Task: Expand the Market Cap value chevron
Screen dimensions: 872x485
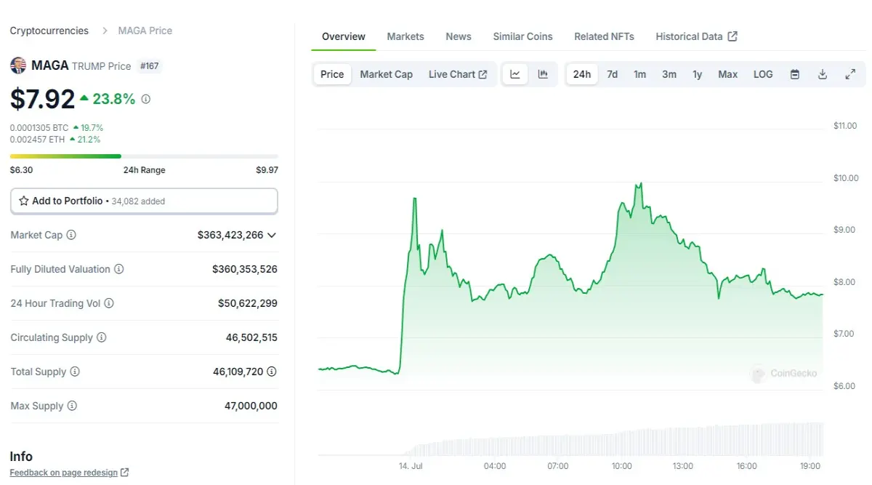Action: pos(272,235)
